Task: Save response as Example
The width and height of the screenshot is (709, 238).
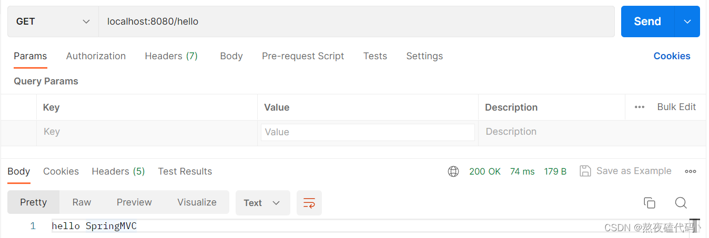Action: (x=625, y=171)
